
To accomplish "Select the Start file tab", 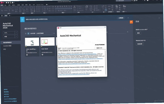I will 6,16.
